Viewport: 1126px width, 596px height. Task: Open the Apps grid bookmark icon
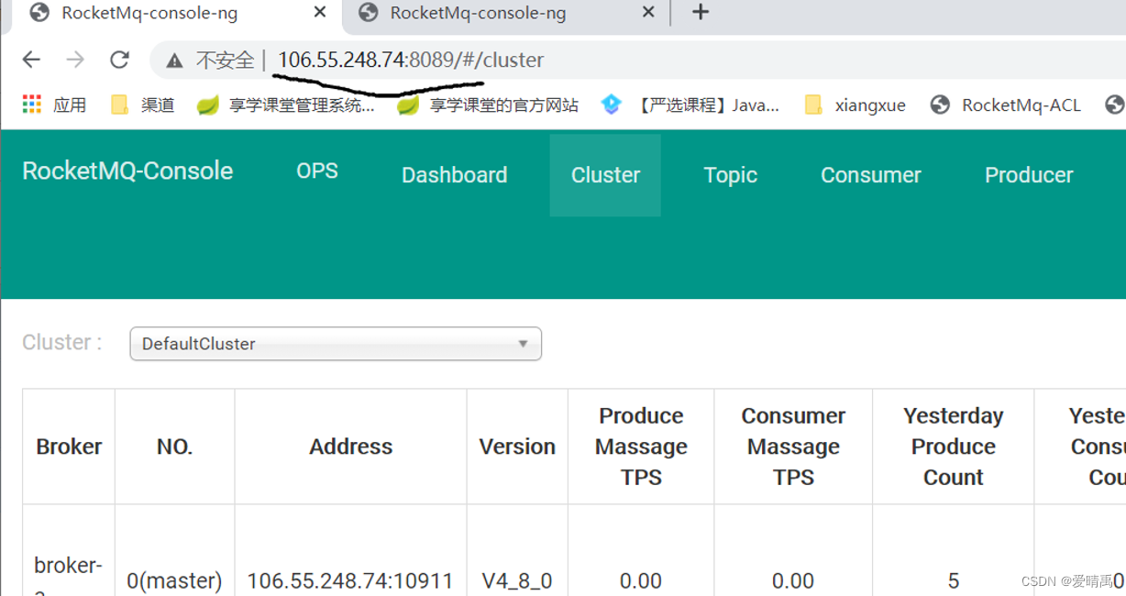[32, 105]
